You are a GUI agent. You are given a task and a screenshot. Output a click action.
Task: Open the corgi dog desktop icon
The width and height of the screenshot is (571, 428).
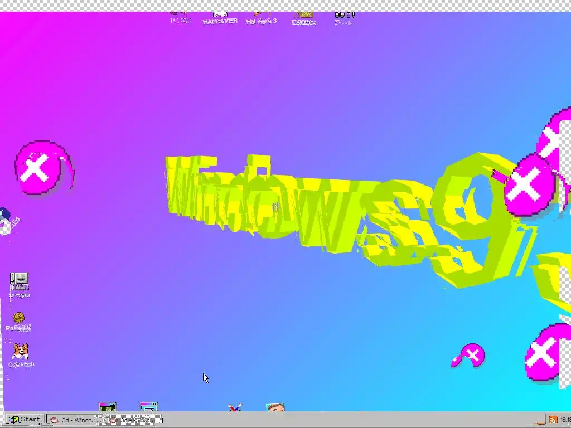[x=21, y=355]
